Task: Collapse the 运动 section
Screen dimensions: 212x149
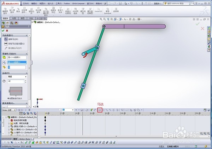Action: click(26, 73)
